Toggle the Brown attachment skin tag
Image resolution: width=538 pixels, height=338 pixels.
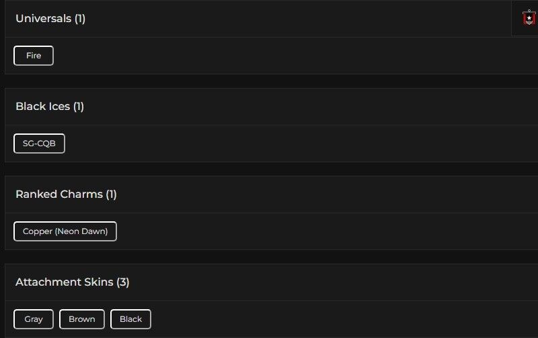[82, 319]
